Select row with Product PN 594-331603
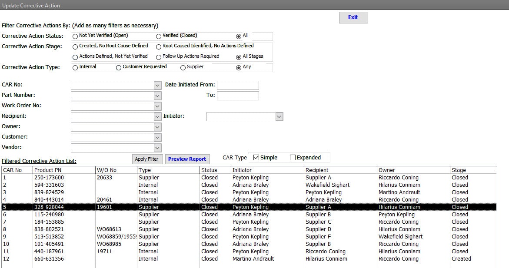 coord(249,185)
